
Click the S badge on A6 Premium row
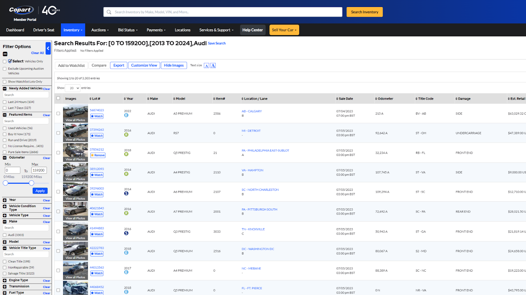[x=126, y=194]
